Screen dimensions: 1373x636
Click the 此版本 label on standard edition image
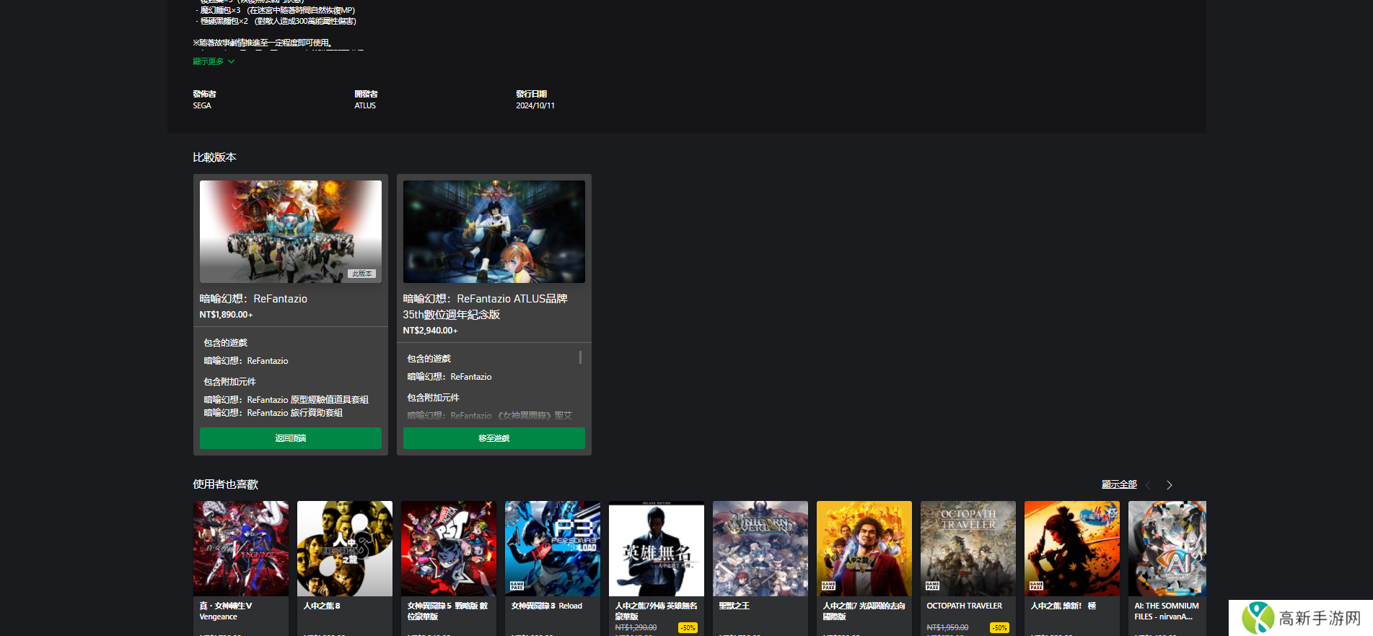click(361, 274)
